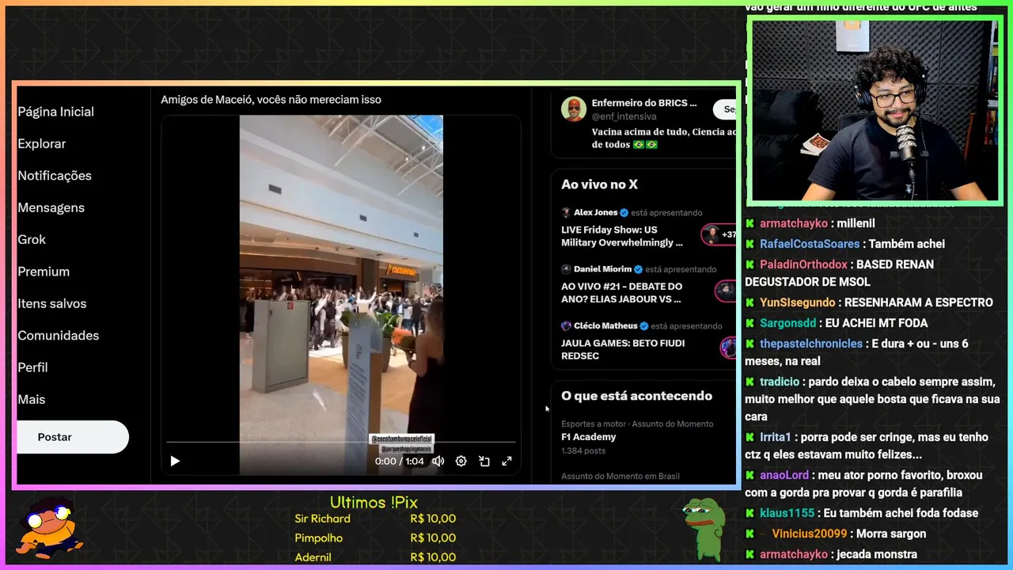1013x570 pixels.
Task: Open Comunidades in sidebar
Action: [x=59, y=336]
